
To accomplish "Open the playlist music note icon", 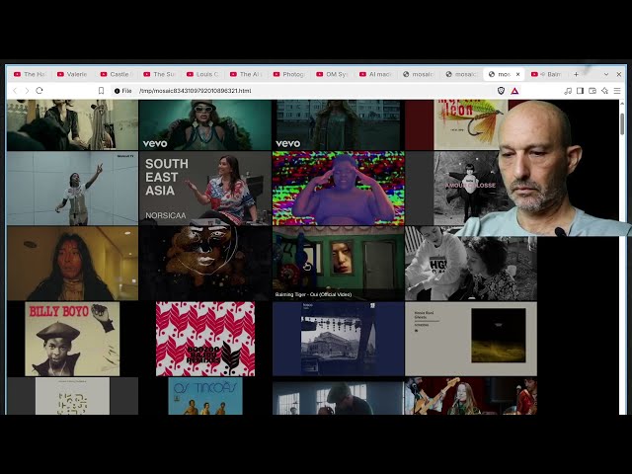I will point(568,91).
